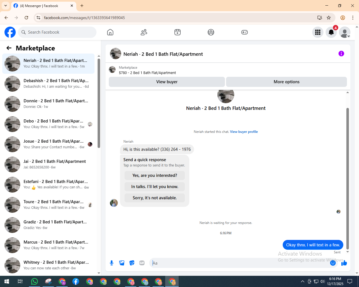359x287 pixels.
Task: Click the 'Okay thnx. I will text in a few.' message
Action: point(313,245)
